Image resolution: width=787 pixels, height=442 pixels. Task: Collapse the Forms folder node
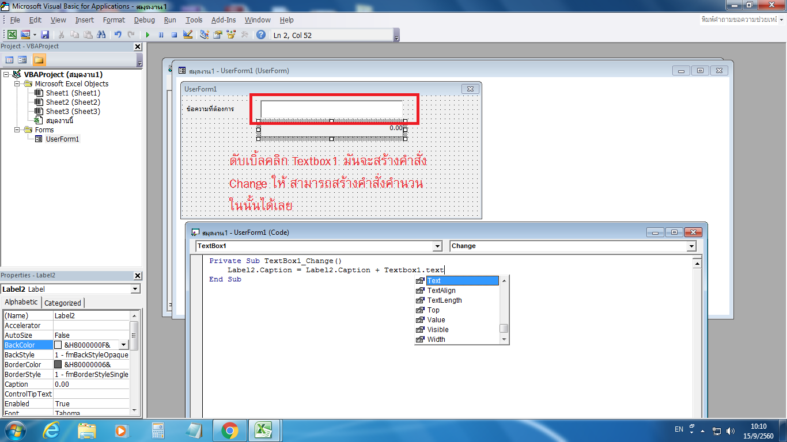click(18, 129)
